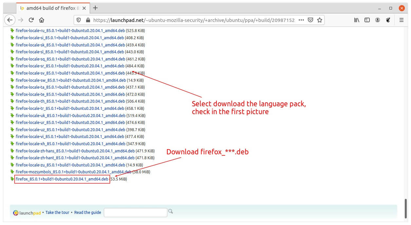Download firefox-locale-sk deb link

[70, 45]
